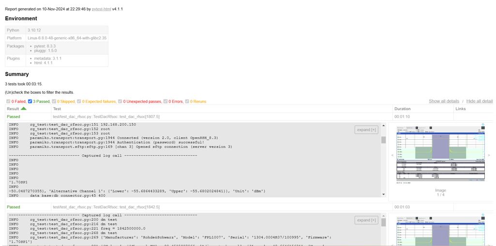496x246 pixels.
Task: Click 'Show all details' link
Action: [444, 101]
